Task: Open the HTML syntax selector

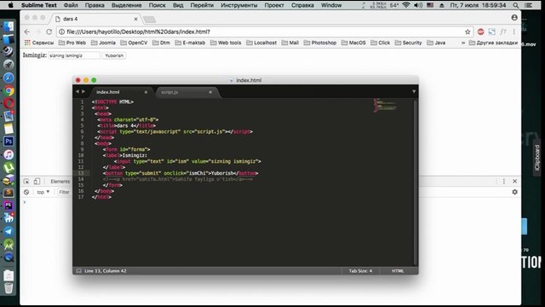Action: (398, 271)
